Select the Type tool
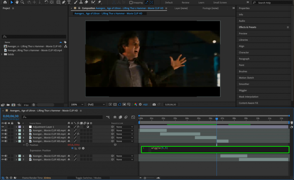This screenshot has width=294, height=180. click(69, 3)
